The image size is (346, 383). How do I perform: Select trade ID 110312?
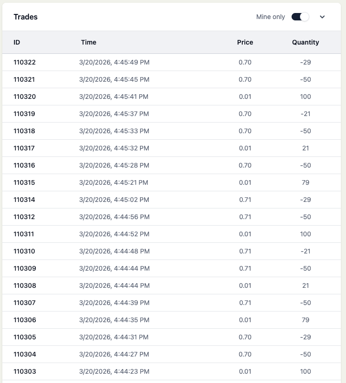(x=24, y=217)
